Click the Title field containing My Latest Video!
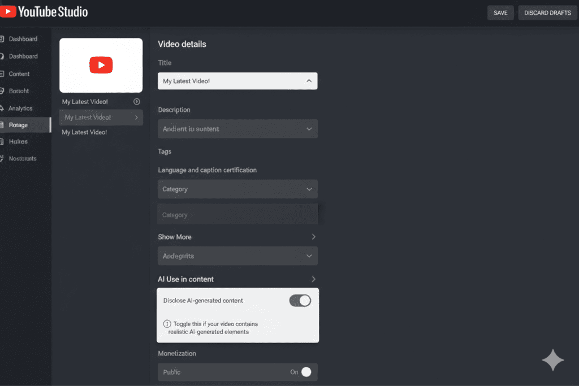 pos(237,81)
